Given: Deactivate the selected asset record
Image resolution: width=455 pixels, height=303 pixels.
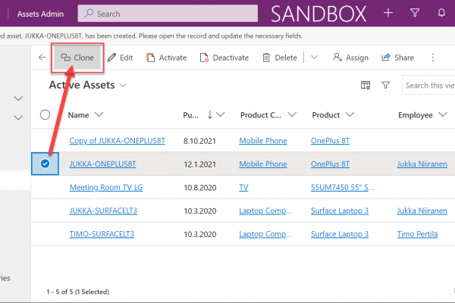Looking at the screenshot, I should [224, 58].
